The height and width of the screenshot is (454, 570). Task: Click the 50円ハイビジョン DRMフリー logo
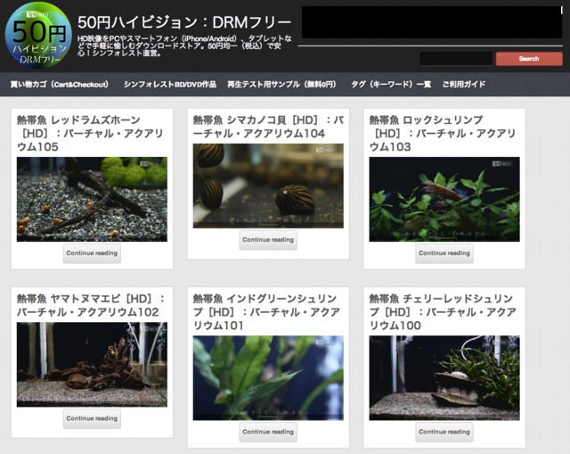point(37,36)
